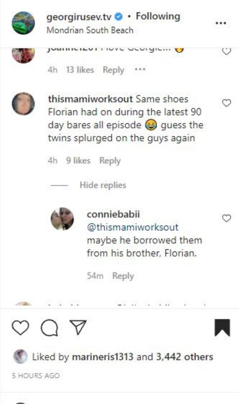Image resolution: width=239 pixels, height=404 pixels.
Task: Like the top partially visible comment heart
Action: (x=226, y=51)
